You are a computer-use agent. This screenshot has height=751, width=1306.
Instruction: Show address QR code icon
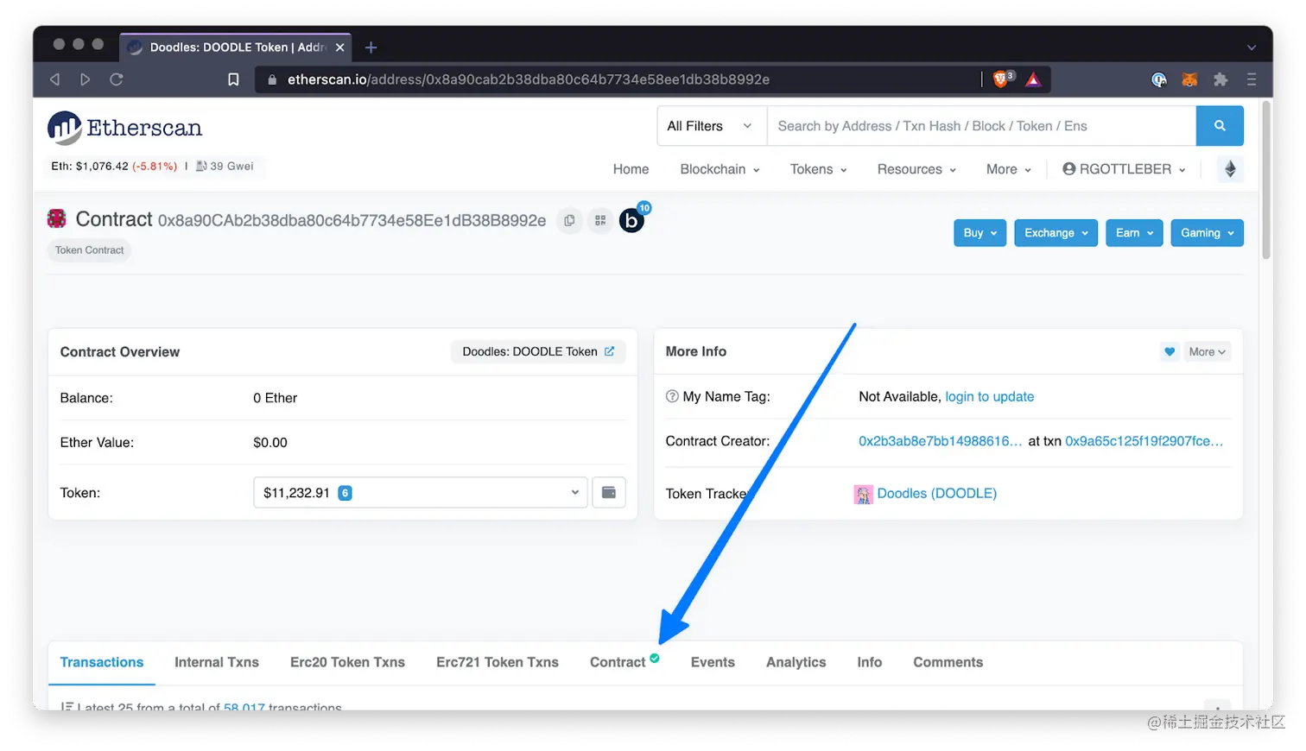[x=600, y=221]
